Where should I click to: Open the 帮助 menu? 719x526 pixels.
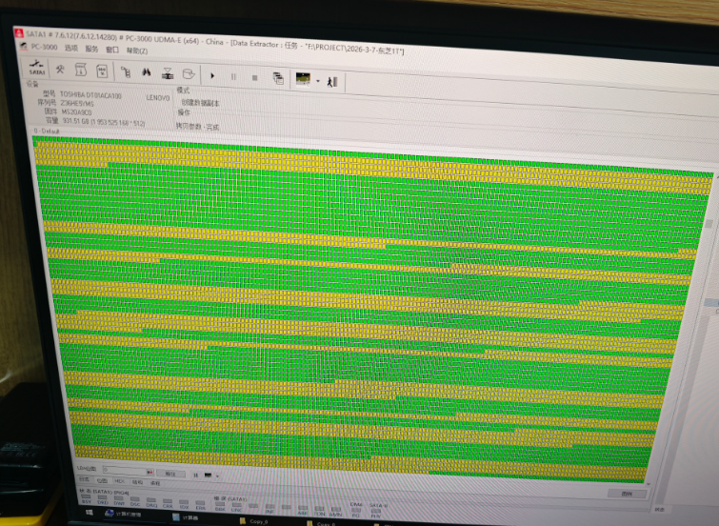pyautogui.click(x=137, y=49)
